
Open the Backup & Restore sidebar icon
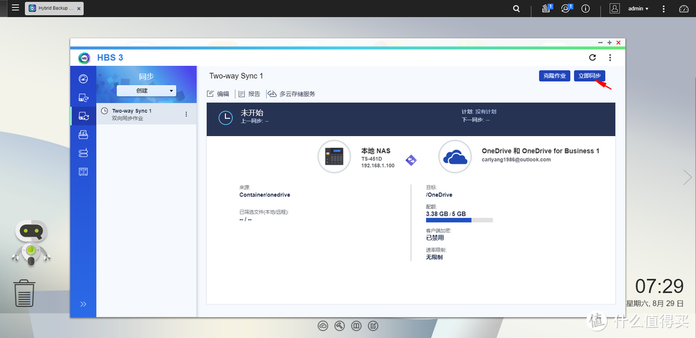tap(83, 97)
